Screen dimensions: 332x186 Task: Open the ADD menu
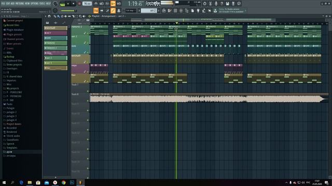(12, 4)
